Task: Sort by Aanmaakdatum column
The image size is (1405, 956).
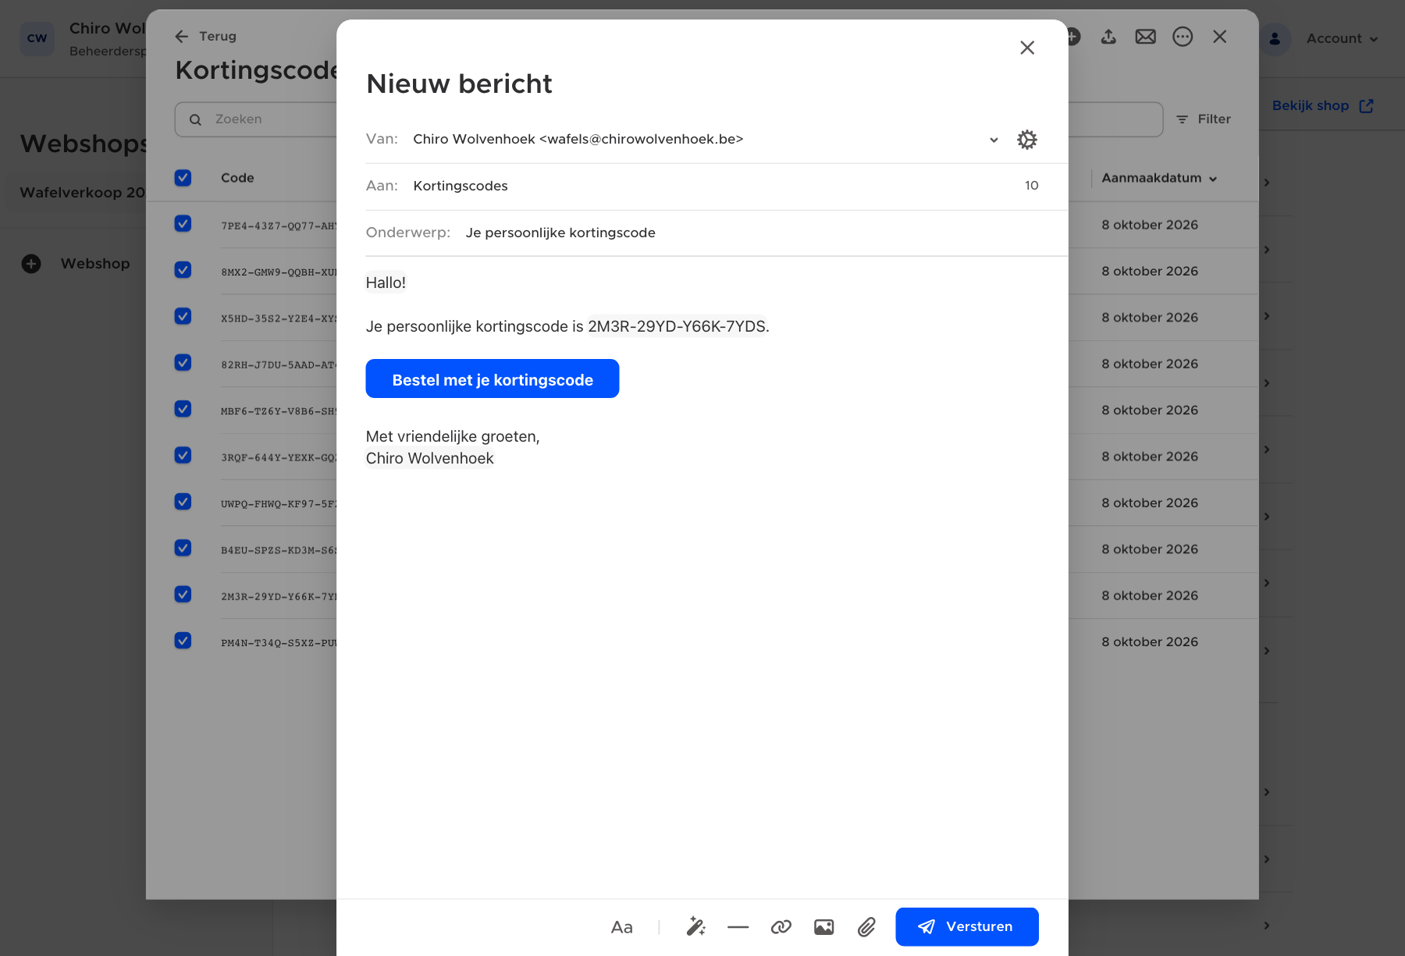Action: click(1159, 178)
